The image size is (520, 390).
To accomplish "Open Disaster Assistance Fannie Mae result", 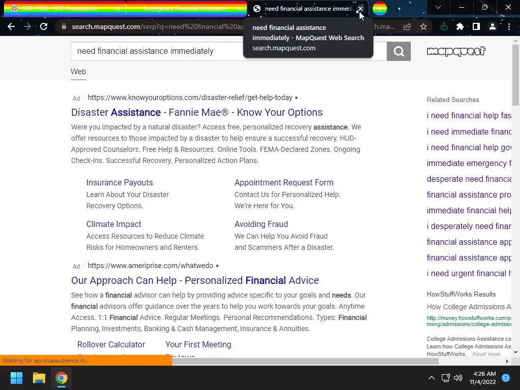I will 197,112.
